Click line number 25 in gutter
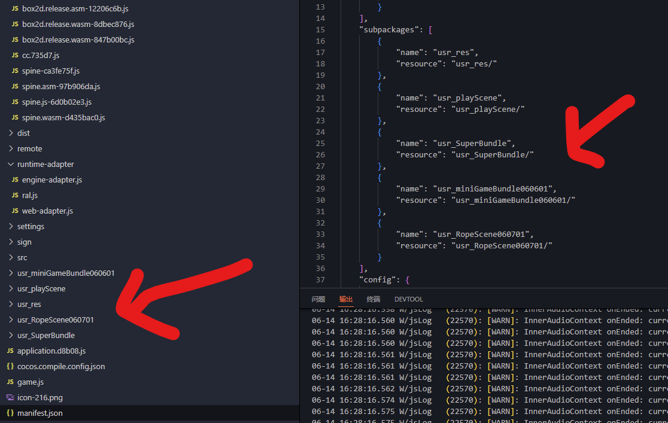This screenshot has height=423, width=668. point(320,144)
